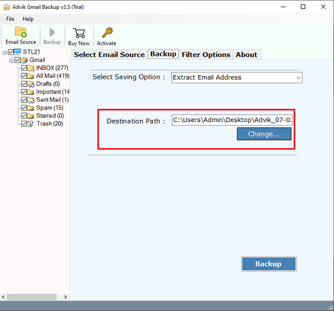Screen dimensions: 334x311
Task: Click the INBOX envelope folder icon
Action: (31, 68)
